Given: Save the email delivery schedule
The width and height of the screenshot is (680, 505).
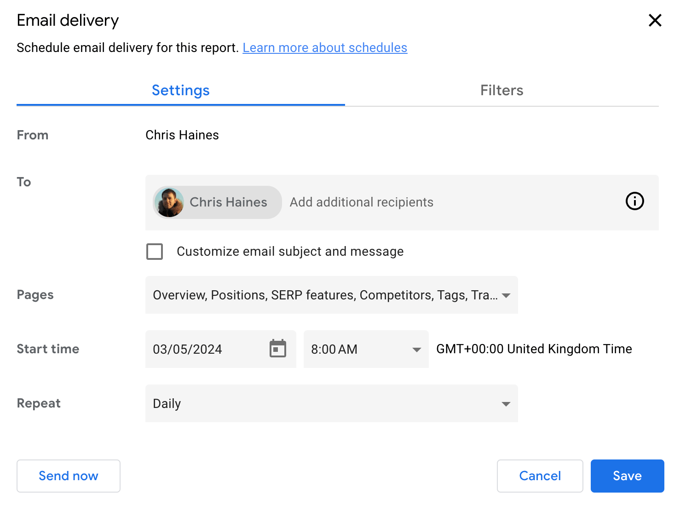Looking at the screenshot, I should (627, 476).
